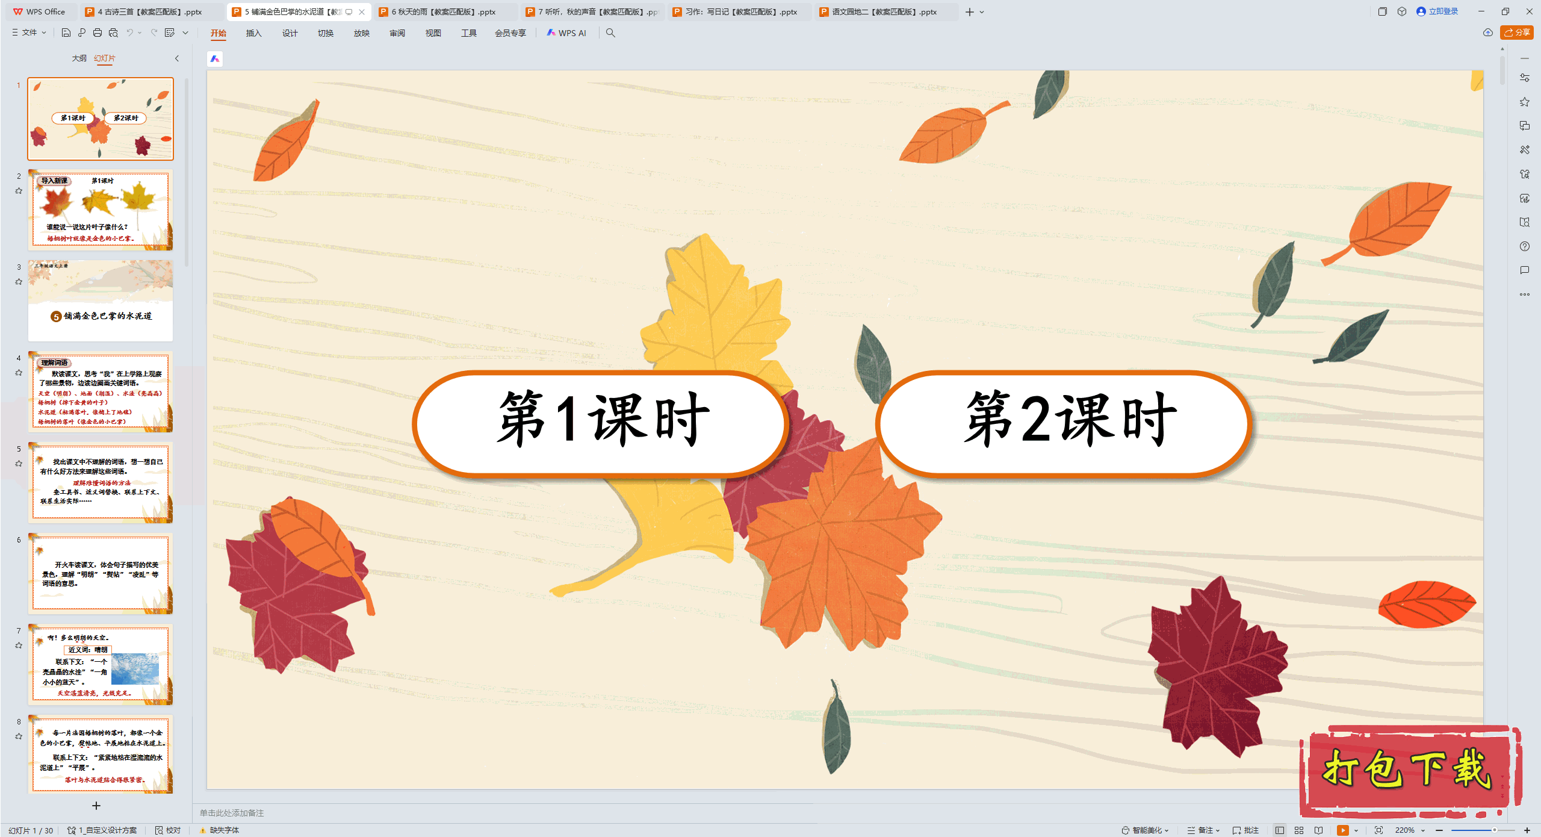Viewport: 1541px width, 837px height.
Task: Click the Save icon in quick toolbar
Action: [x=66, y=33]
